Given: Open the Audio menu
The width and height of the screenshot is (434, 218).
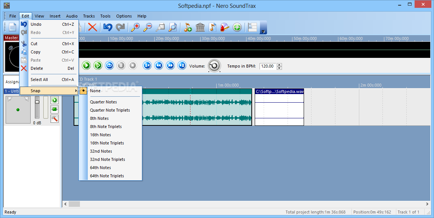Looking at the screenshot, I should click(72, 16).
